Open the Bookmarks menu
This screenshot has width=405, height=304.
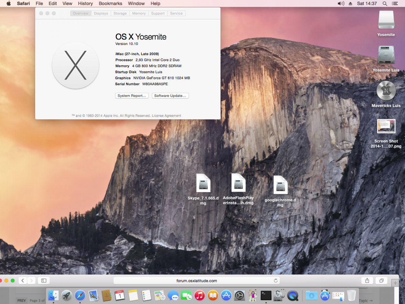(x=110, y=3)
